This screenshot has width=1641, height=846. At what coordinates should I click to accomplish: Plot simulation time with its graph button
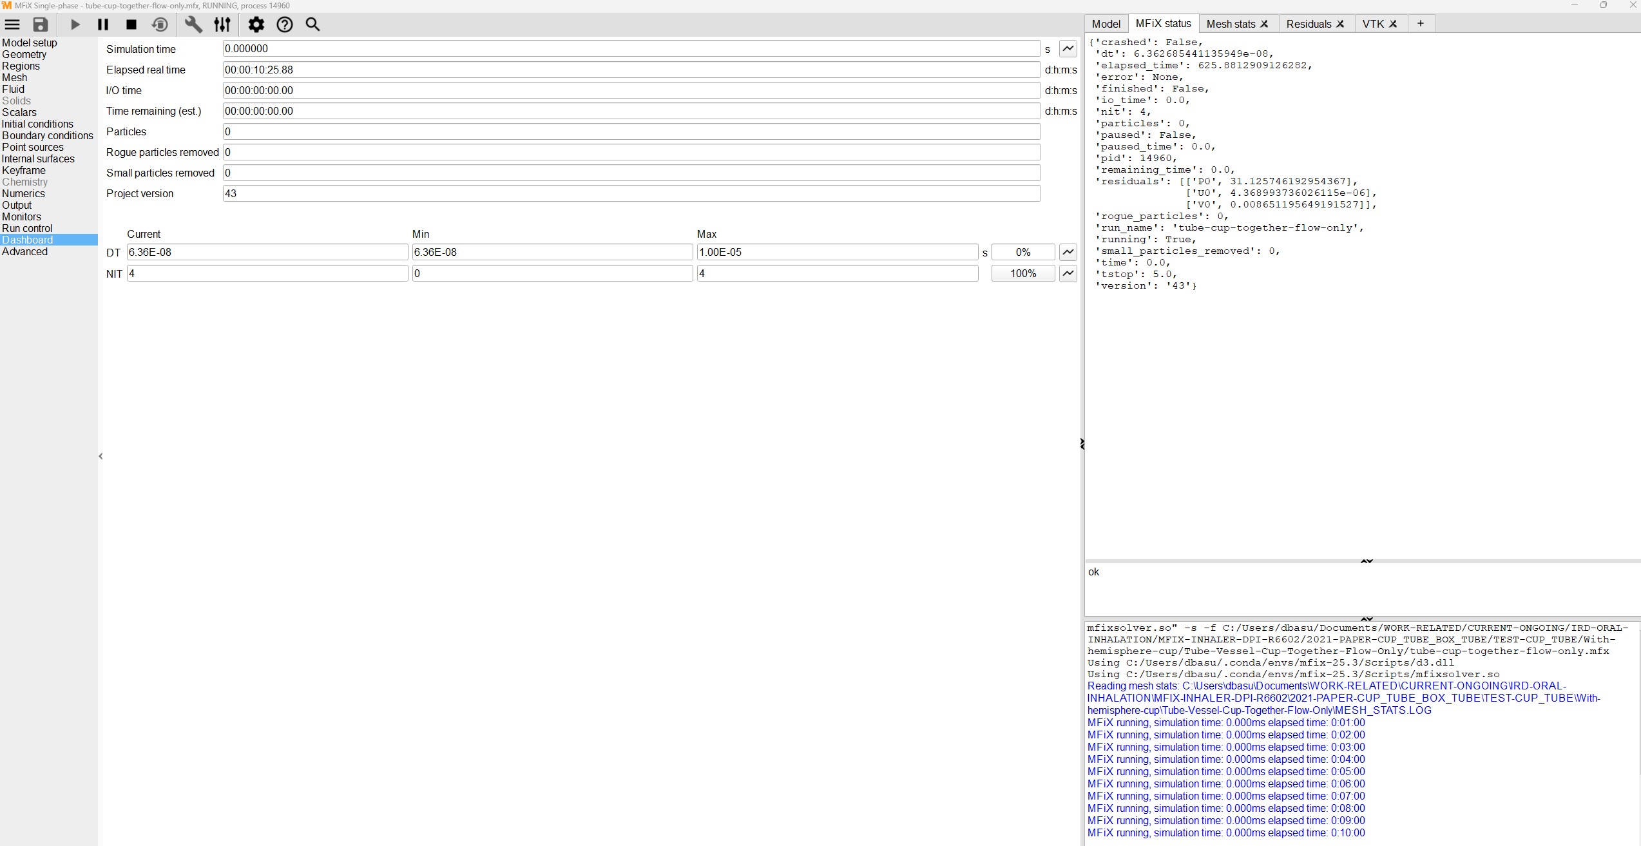1068,48
